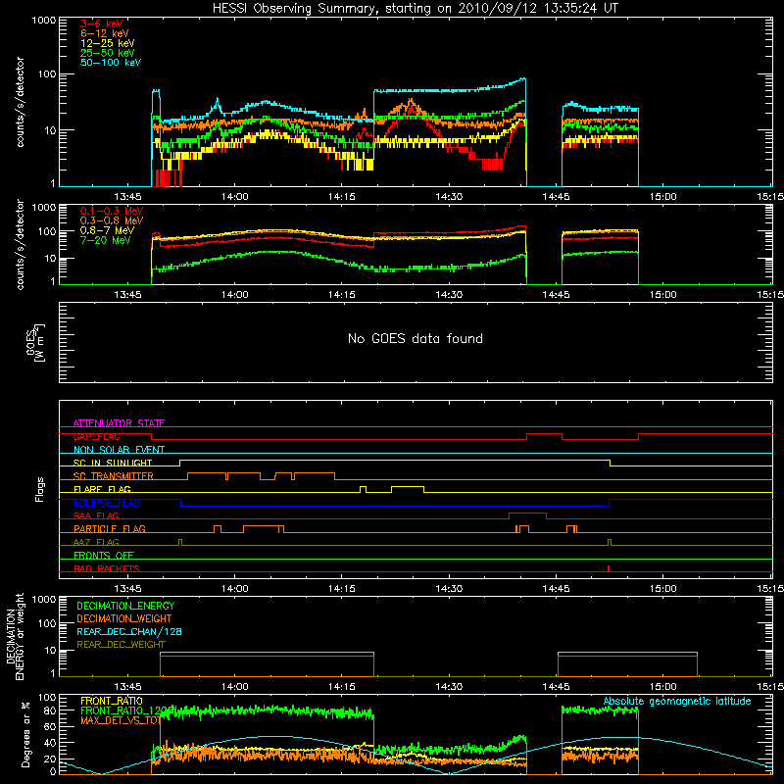The height and width of the screenshot is (784, 784).
Task: Select the ECLIPSE_FLAG label
Action: 107,503
